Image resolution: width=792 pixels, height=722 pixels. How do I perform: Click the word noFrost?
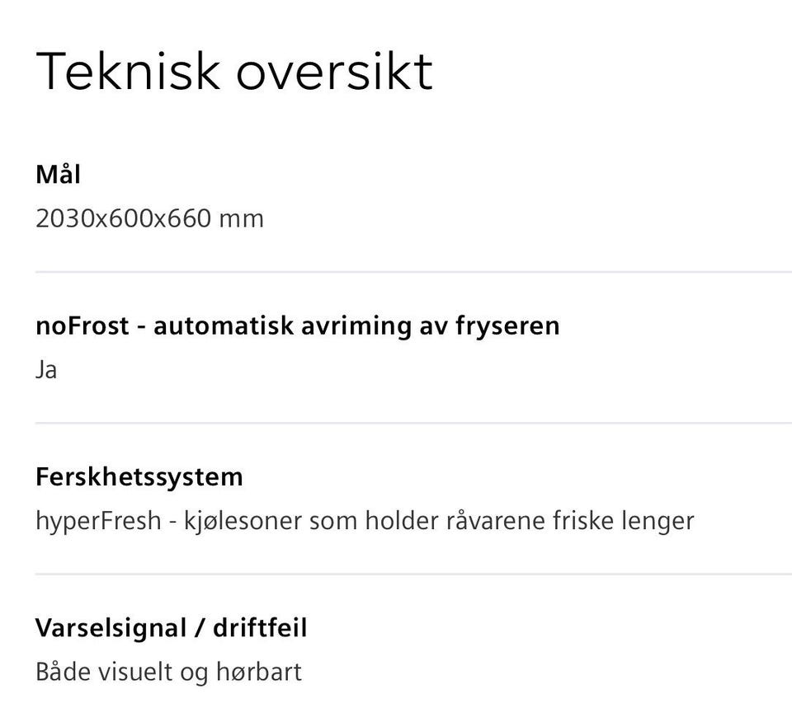tap(82, 326)
